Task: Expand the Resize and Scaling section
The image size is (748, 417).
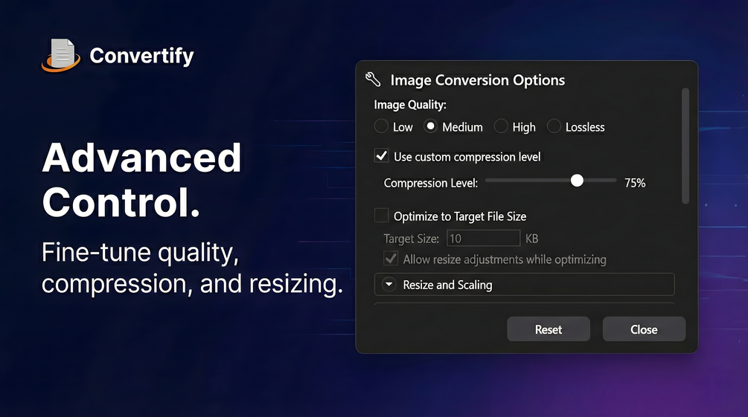Action: coord(523,285)
